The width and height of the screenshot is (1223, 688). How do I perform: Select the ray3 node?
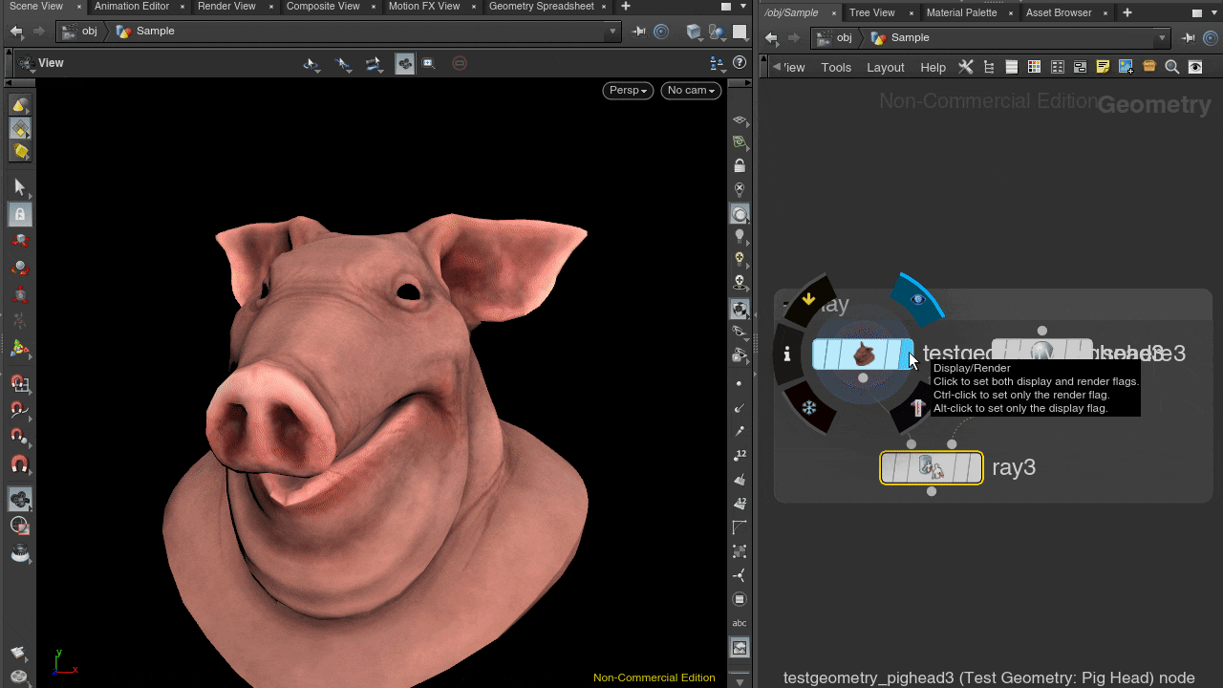(932, 468)
